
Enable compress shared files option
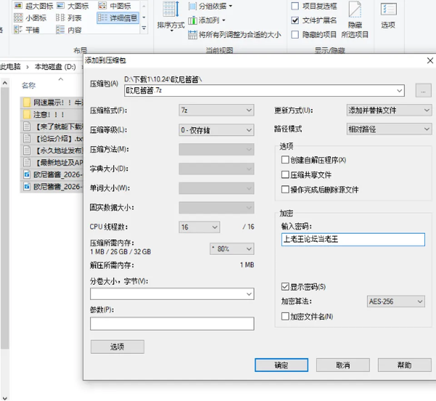click(x=285, y=175)
